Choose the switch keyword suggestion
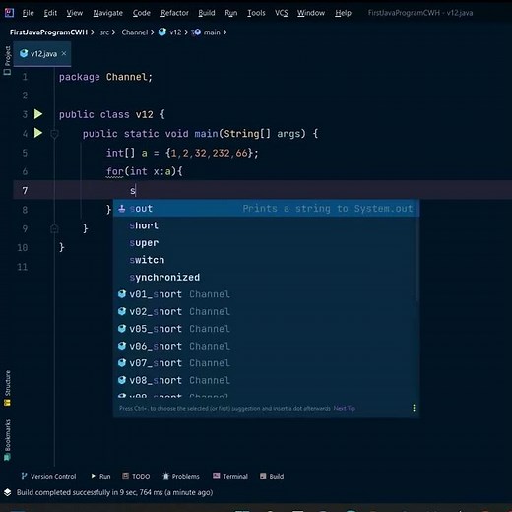The width and height of the screenshot is (512, 512). tap(266, 260)
